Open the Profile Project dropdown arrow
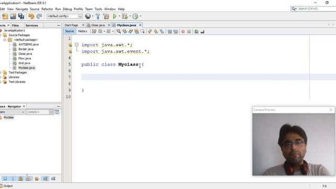 (141, 16)
